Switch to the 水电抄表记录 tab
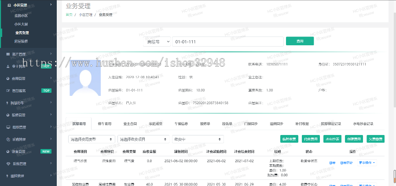The image size is (396, 186). coord(363,124)
